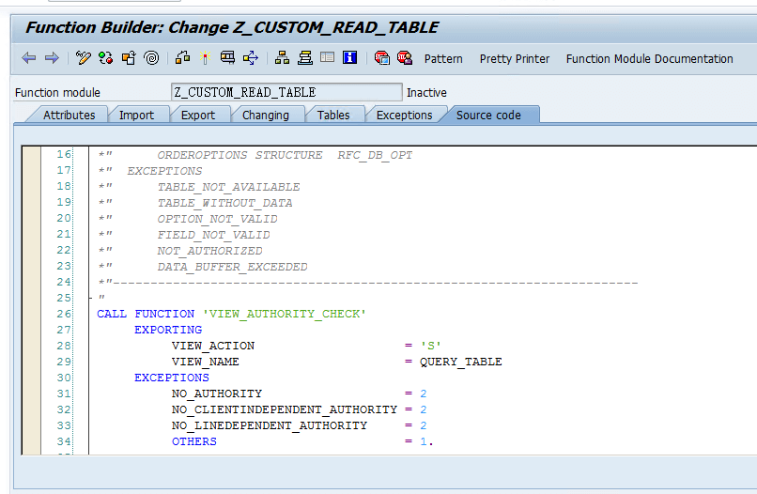This screenshot has width=757, height=494.
Task: Set or delete an external breakpoint
Action: (x=405, y=58)
